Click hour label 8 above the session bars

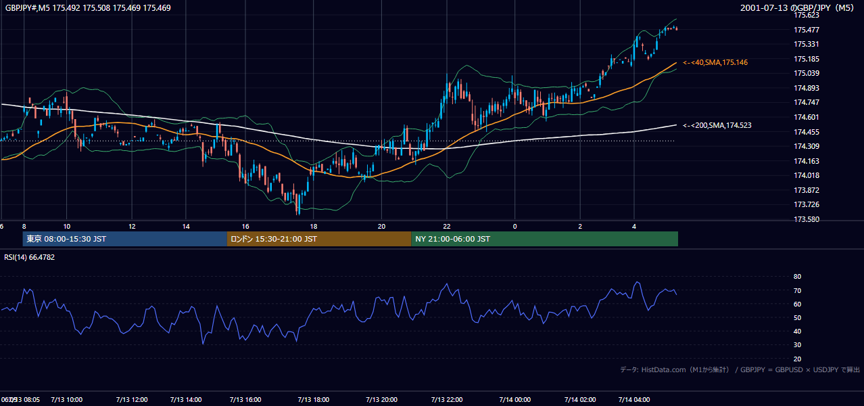pyautogui.click(x=24, y=226)
